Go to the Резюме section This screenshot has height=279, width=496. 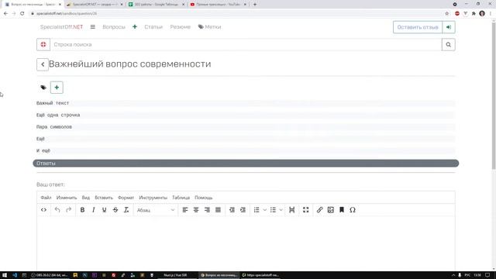[x=181, y=27]
